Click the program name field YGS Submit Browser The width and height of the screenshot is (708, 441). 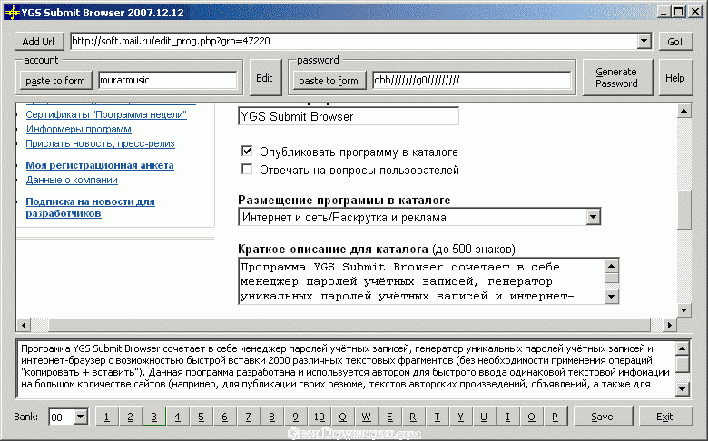click(x=349, y=116)
